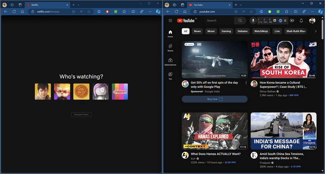Refresh the Netflix browser page
325x174 pixels.
click(x=14, y=12)
